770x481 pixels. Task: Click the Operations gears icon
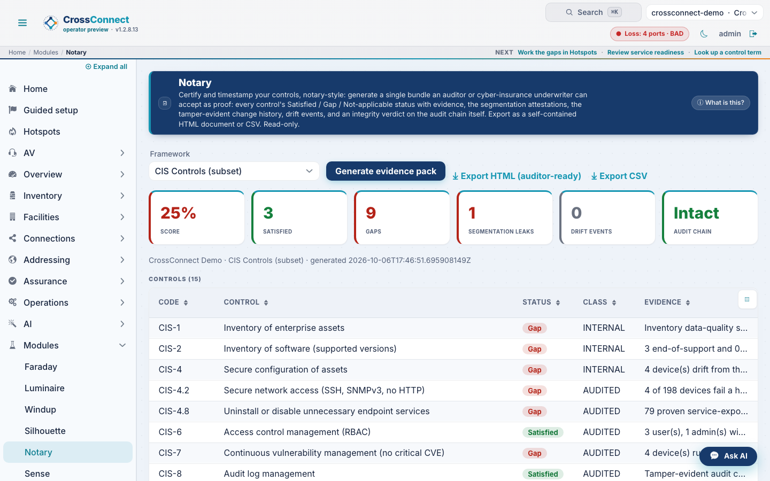click(x=13, y=302)
